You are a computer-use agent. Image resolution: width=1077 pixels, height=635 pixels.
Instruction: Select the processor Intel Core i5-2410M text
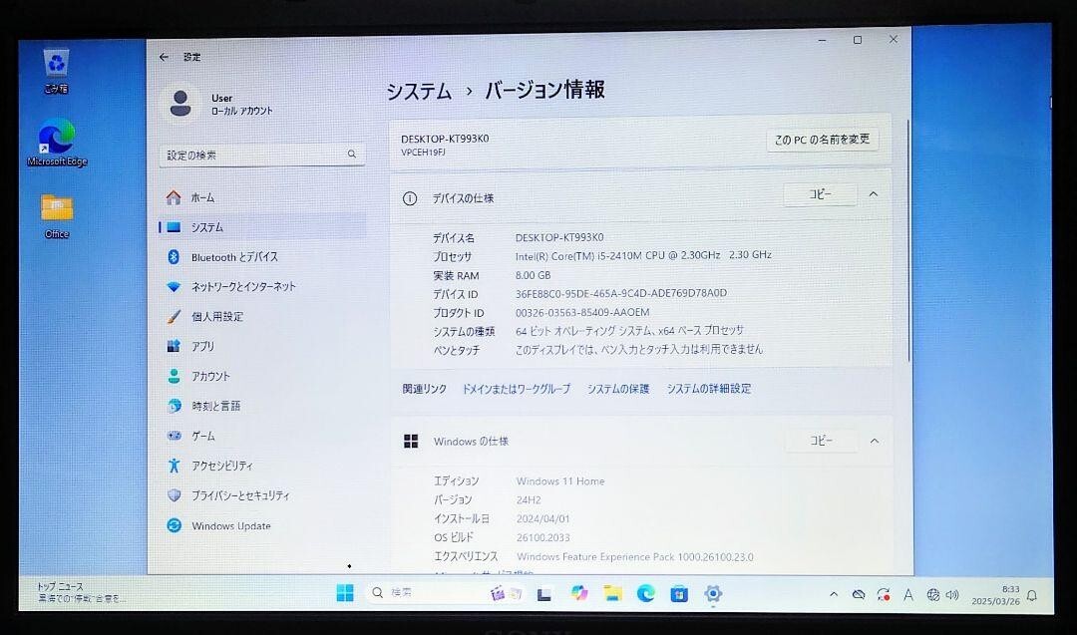point(643,255)
